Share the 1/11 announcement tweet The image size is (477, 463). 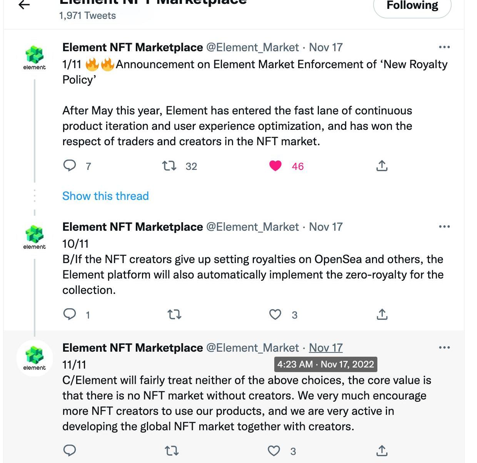pyautogui.click(x=382, y=166)
